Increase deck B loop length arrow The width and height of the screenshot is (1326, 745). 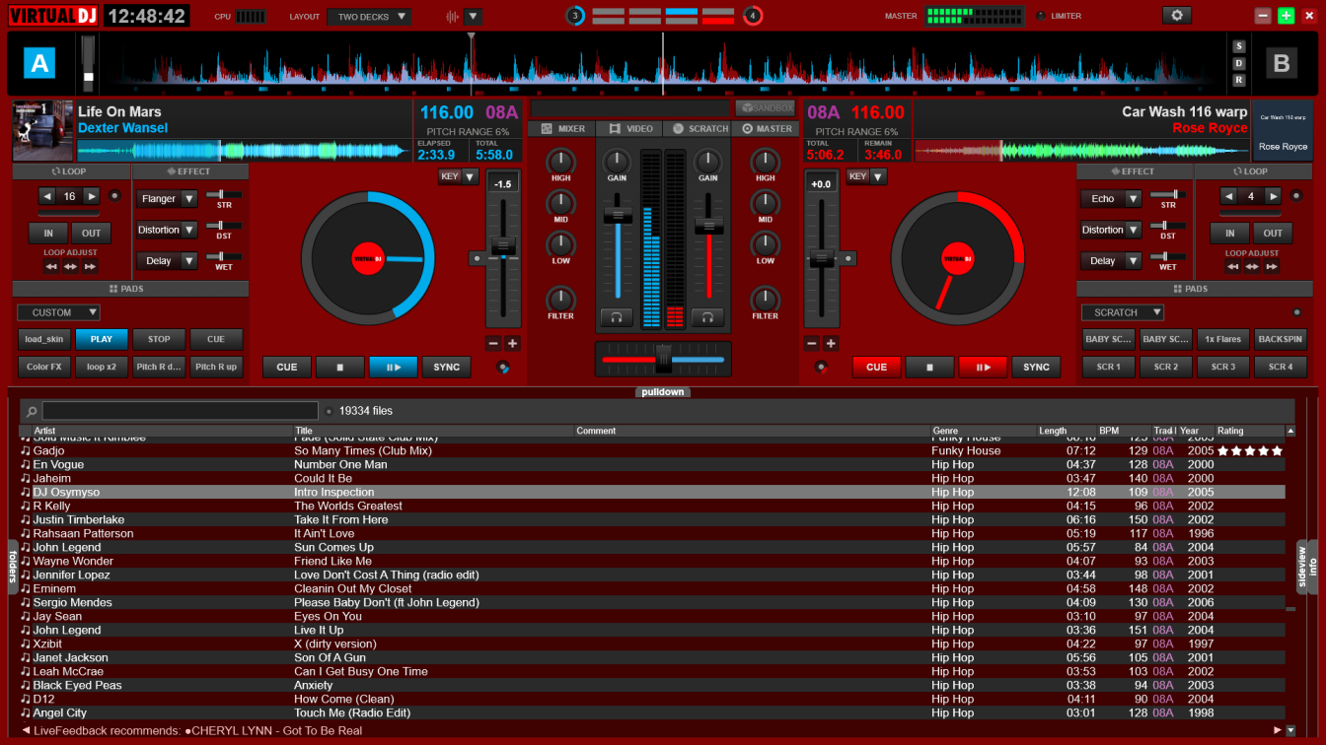coord(1274,196)
